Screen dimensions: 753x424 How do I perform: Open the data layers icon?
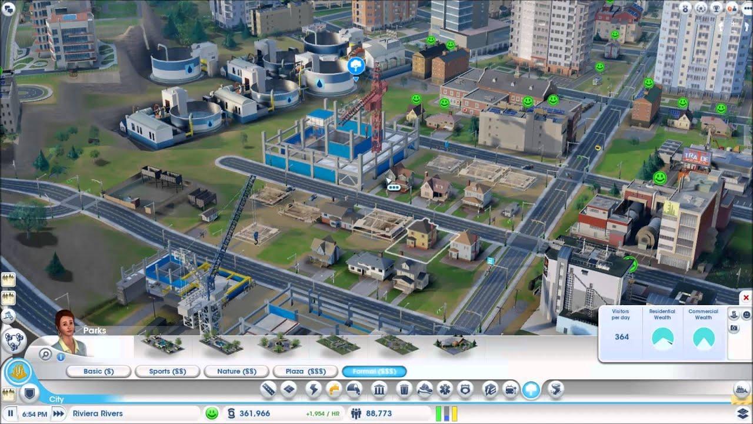(742, 413)
